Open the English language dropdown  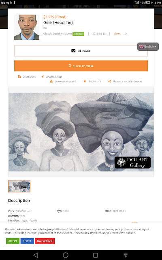click(148, 47)
